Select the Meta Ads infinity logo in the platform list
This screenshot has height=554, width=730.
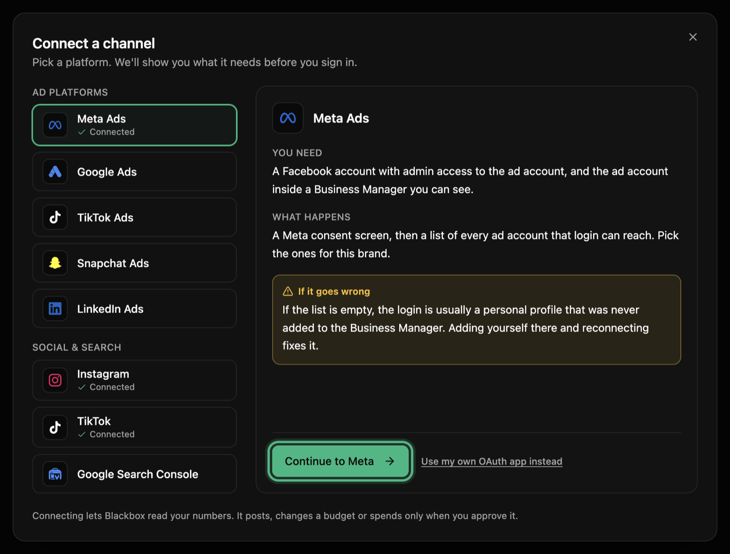coord(55,125)
